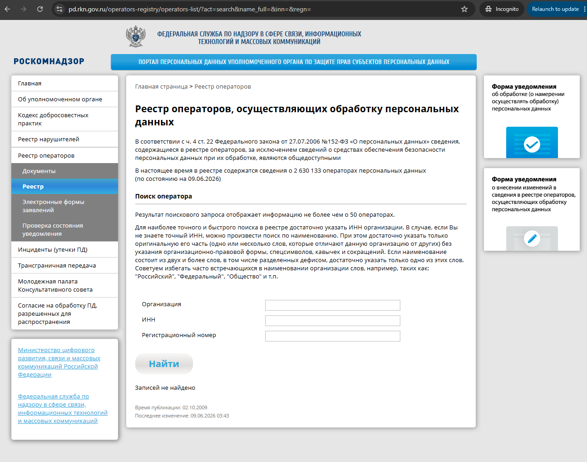This screenshot has height=462, width=587.
Task: Open site info icon in address bar
Action: 59,9
